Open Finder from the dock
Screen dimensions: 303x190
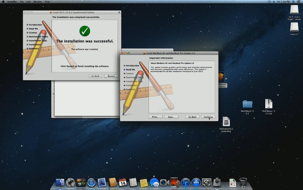click(x=60, y=182)
